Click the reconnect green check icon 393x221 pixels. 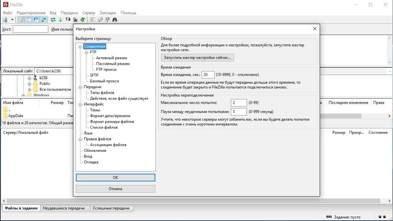(83, 20)
